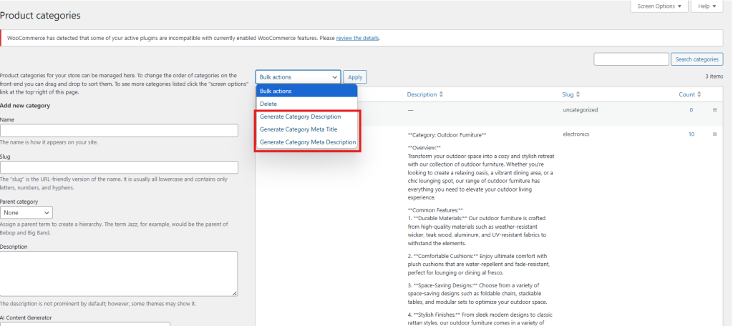Select Generate Category Meta Description option
This screenshot has height=326, width=733.
coord(308,142)
